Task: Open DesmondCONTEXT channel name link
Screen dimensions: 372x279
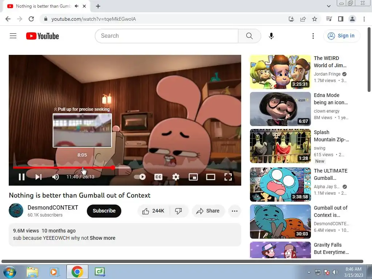Action: coord(53,207)
